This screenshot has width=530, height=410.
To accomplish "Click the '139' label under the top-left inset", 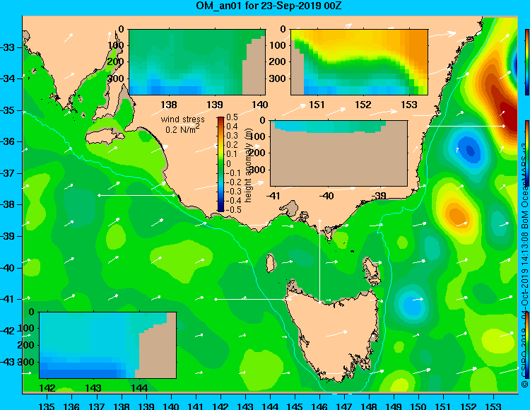I will coord(215,105).
